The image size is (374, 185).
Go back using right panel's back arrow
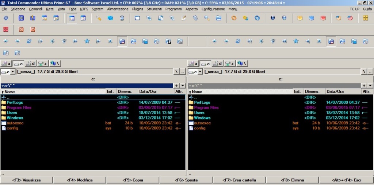(x=215, y=41)
